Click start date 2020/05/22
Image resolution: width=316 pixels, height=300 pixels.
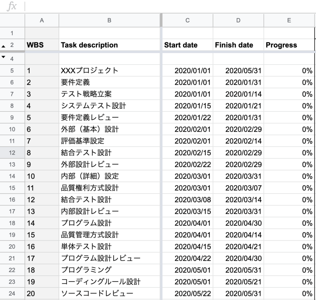187,293
